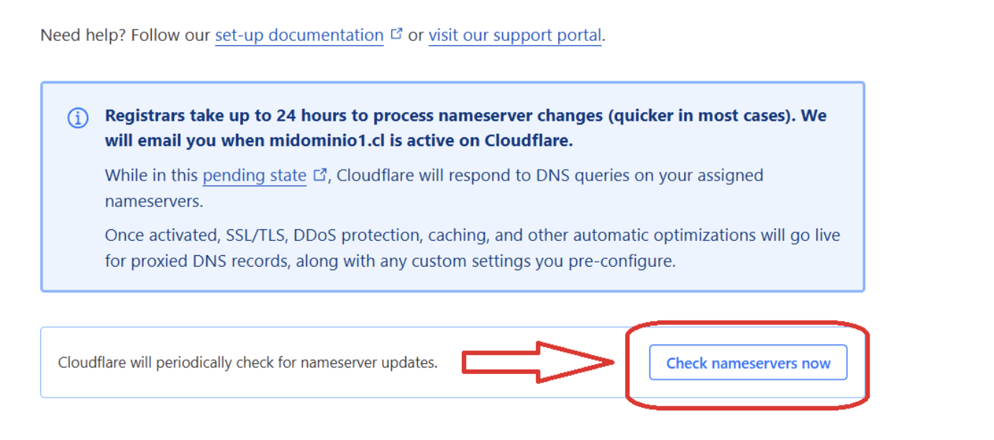994x440 pixels.
Task: Click the blue info circle icon
Action: pos(78,118)
